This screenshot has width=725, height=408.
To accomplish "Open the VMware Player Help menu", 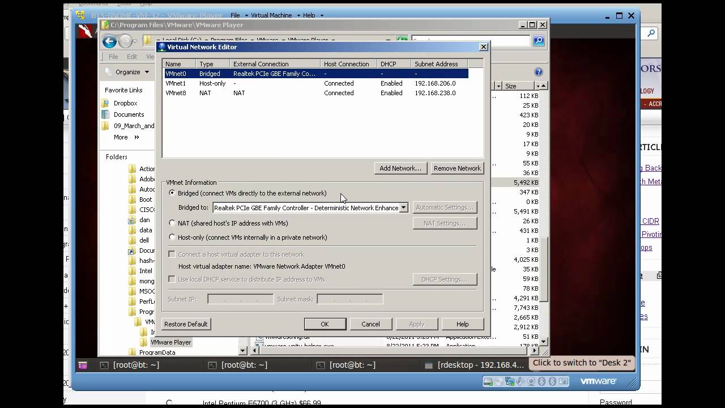I will click(x=309, y=15).
